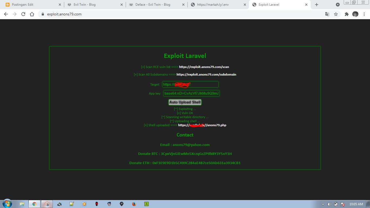Bookmark this page with the star
The image size is (370, 208).
(x=336, y=14)
